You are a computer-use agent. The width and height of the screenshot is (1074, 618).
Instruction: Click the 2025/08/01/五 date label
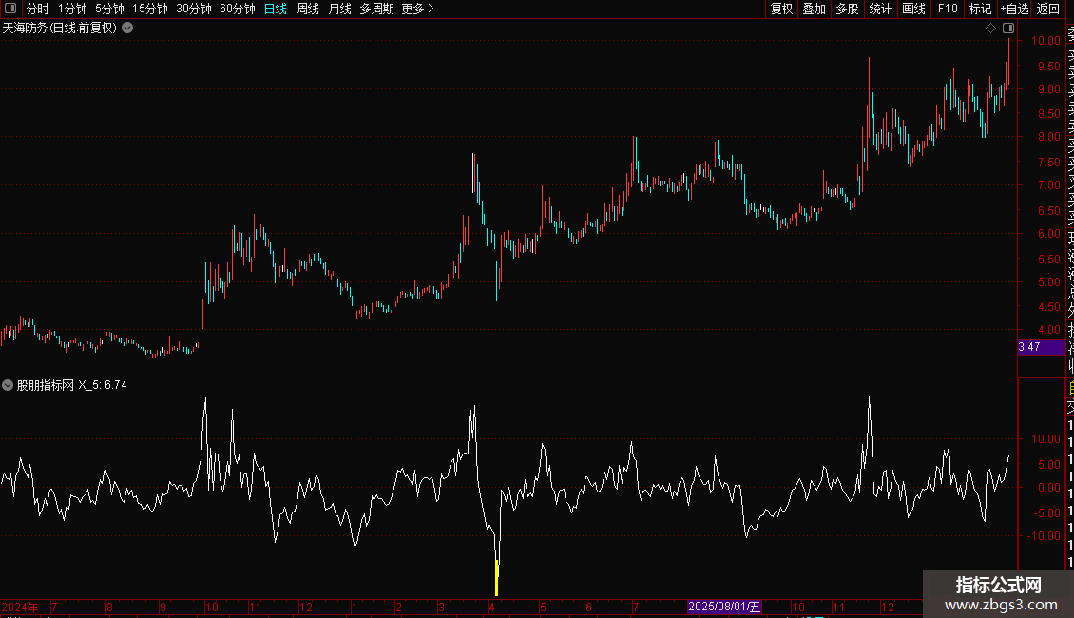pos(724,607)
